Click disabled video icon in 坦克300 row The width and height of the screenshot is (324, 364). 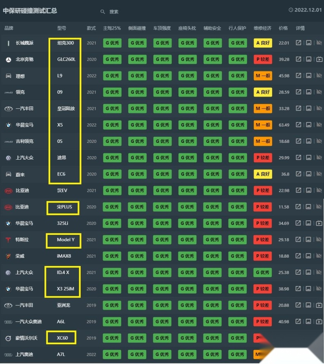pyautogui.click(x=319, y=43)
